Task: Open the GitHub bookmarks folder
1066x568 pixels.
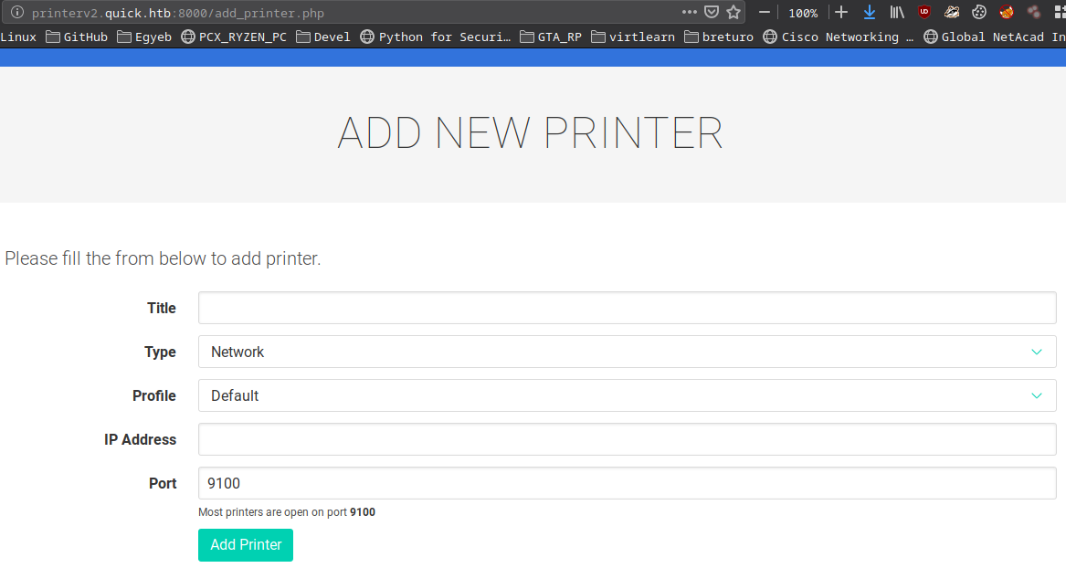Action: click(x=77, y=37)
